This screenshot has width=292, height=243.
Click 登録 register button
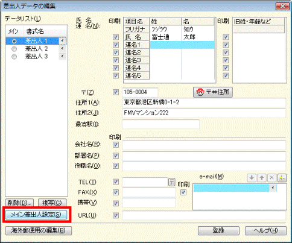point(218,230)
